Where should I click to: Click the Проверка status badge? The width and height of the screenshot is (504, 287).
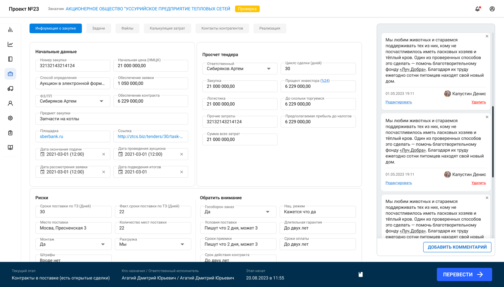coord(247,9)
